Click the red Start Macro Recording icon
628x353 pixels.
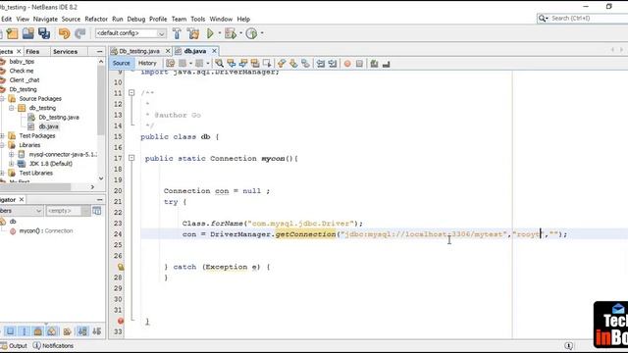(x=347, y=64)
